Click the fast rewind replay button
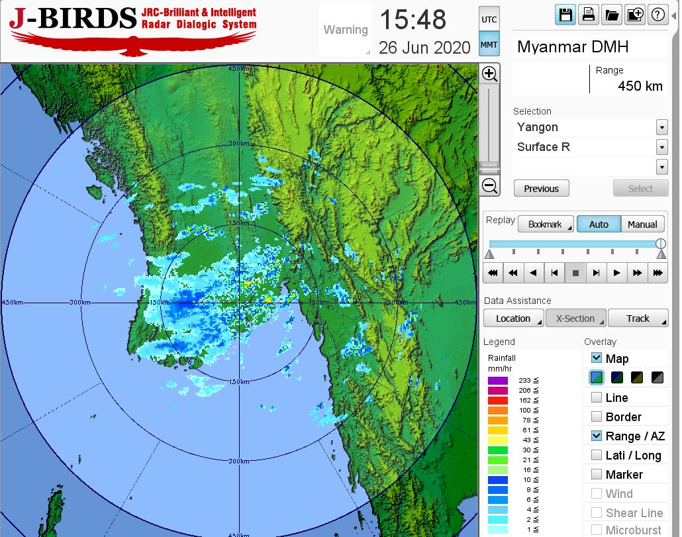This screenshot has width=682, height=537. tap(512, 272)
